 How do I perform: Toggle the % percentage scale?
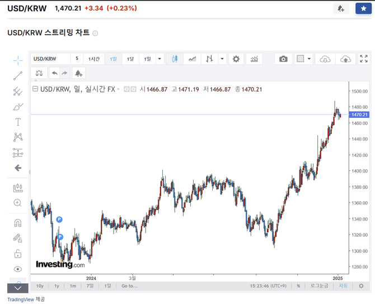[x=298, y=286]
